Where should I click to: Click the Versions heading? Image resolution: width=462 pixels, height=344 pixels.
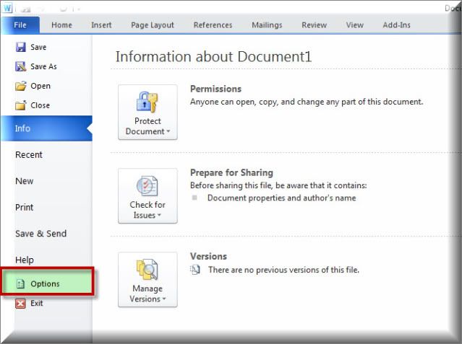click(x=208, y=257)
